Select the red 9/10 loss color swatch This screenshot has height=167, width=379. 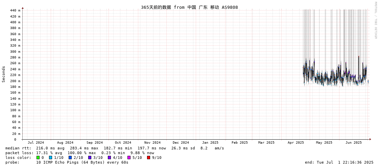tap(148, 158)
